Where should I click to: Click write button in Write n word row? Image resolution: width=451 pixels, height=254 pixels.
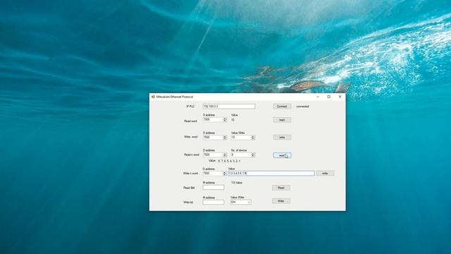325,173
